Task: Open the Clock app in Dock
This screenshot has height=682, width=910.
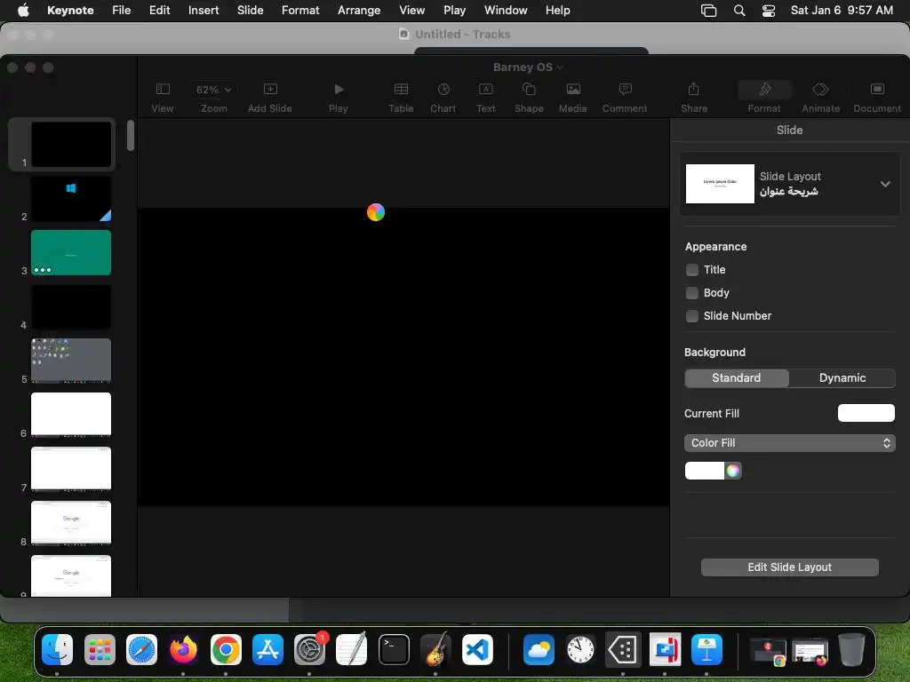Action: pos(580,649)
